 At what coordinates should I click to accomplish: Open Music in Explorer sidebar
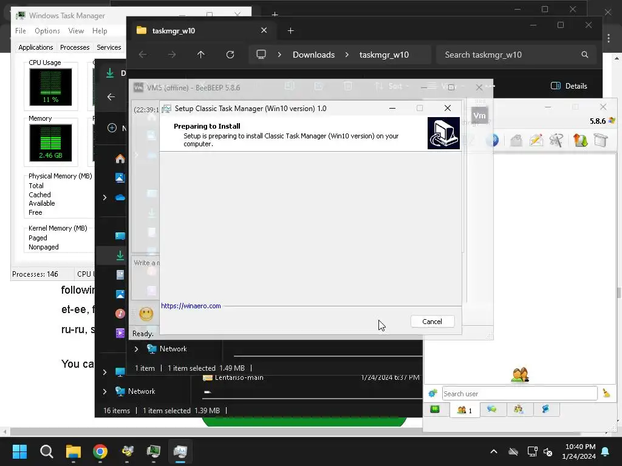(x=120, y=314)
